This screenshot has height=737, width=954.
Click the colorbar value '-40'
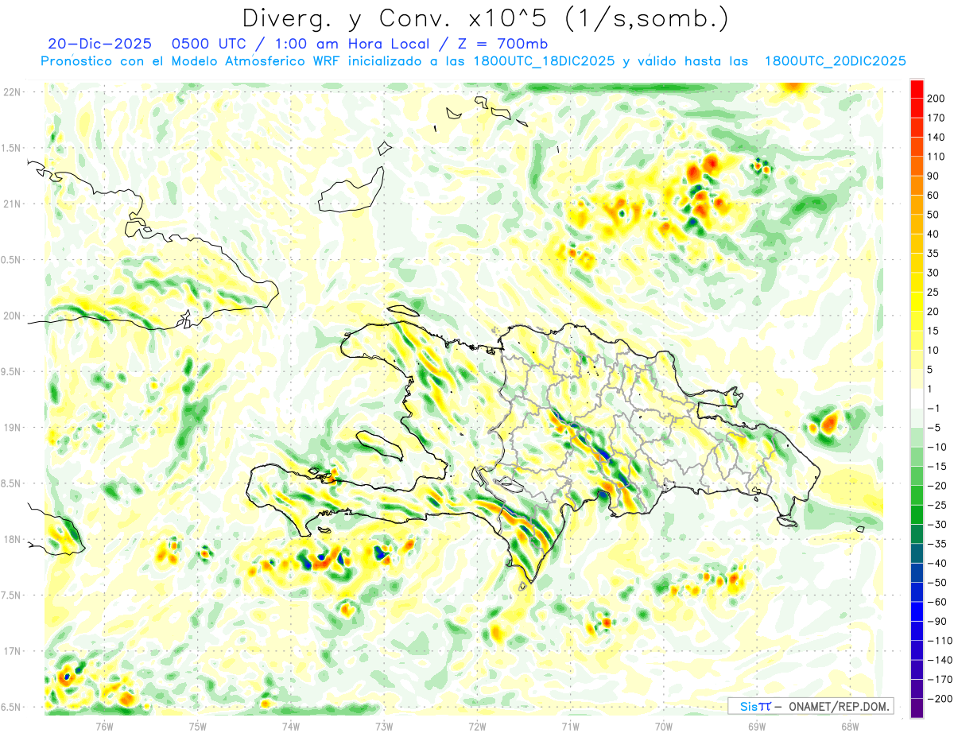938,564
